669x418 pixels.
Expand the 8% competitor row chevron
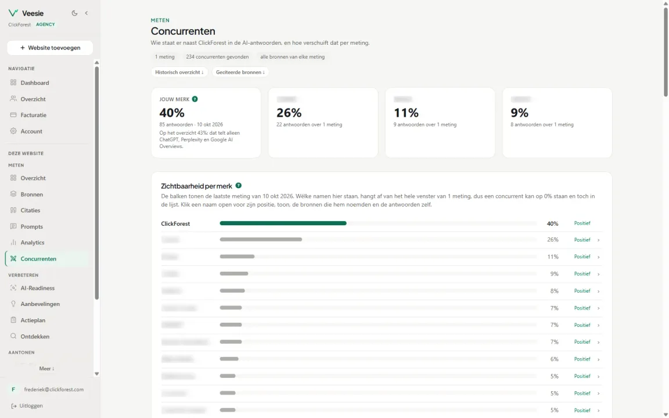tap(599, 291)
